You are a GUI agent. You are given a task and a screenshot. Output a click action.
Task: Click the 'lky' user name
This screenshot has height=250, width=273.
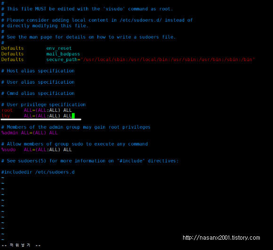coord(6,116)
